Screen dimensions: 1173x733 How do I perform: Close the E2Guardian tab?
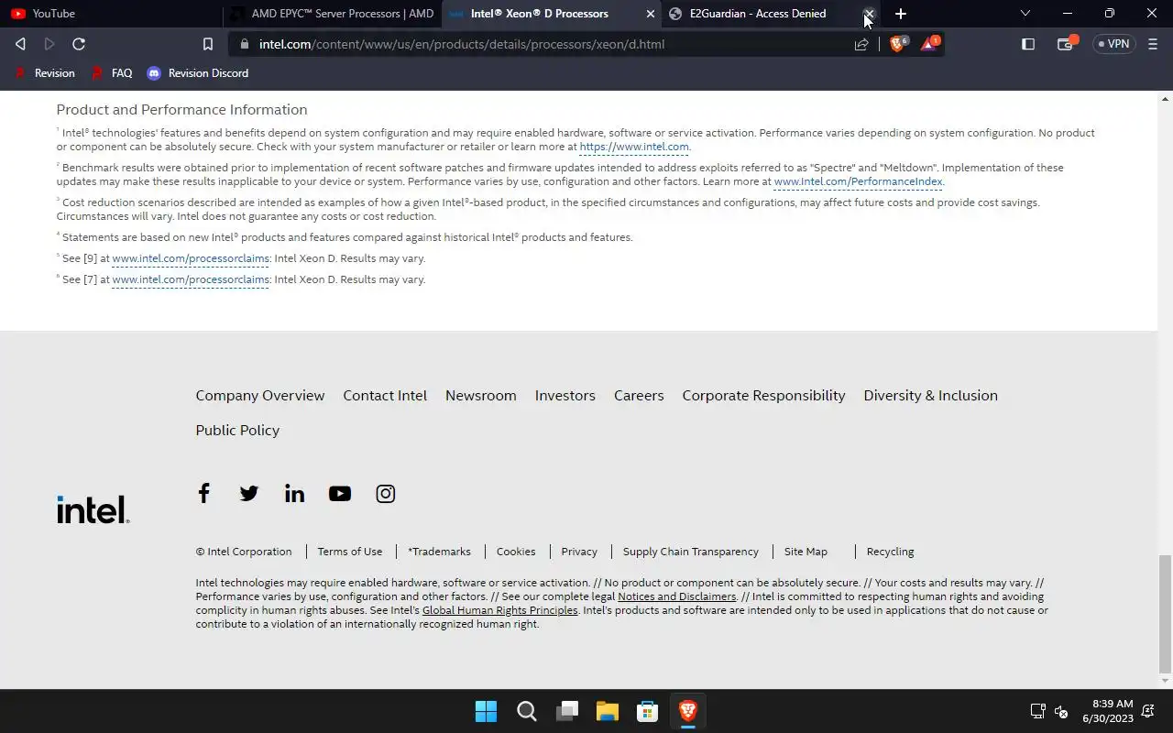pyautogui.click(x=869, y=14)
